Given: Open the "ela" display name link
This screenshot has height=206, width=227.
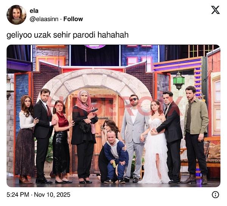Looking at the screenshot, I should [x=34, y=11].
